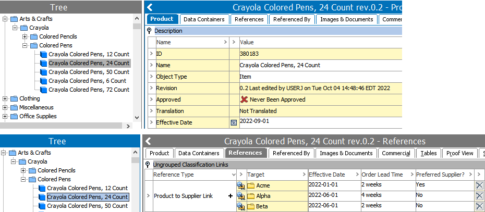Viewport: 485px width, 212px height.
Task: Select Crayola Colored Pens, 50 Count in Product view tree
Action: 89,72
